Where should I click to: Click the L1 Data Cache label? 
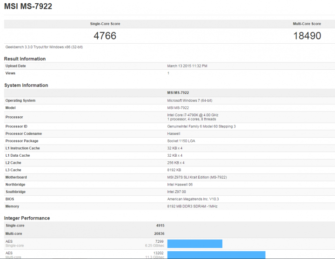tap(18, 155)
